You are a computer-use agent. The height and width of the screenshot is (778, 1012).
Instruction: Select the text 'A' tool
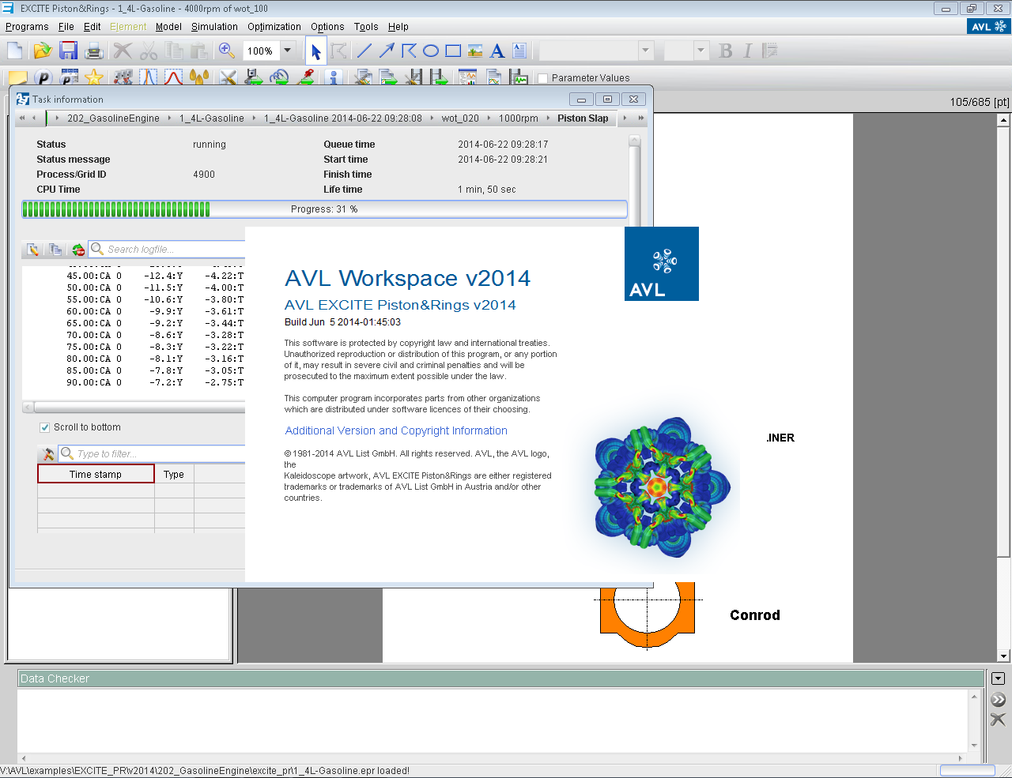tap(497, 51)
